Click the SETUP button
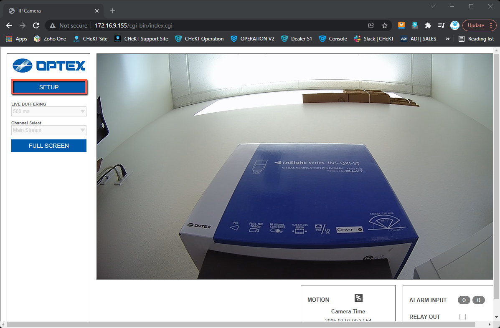 [49, 87]
